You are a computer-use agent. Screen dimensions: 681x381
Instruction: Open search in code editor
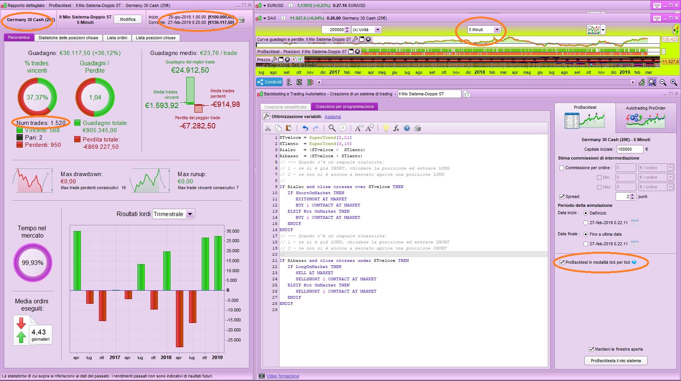click(332, 128)
